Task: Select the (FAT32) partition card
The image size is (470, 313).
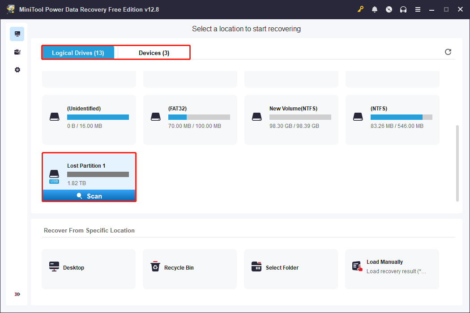Action: click(190, 119)
